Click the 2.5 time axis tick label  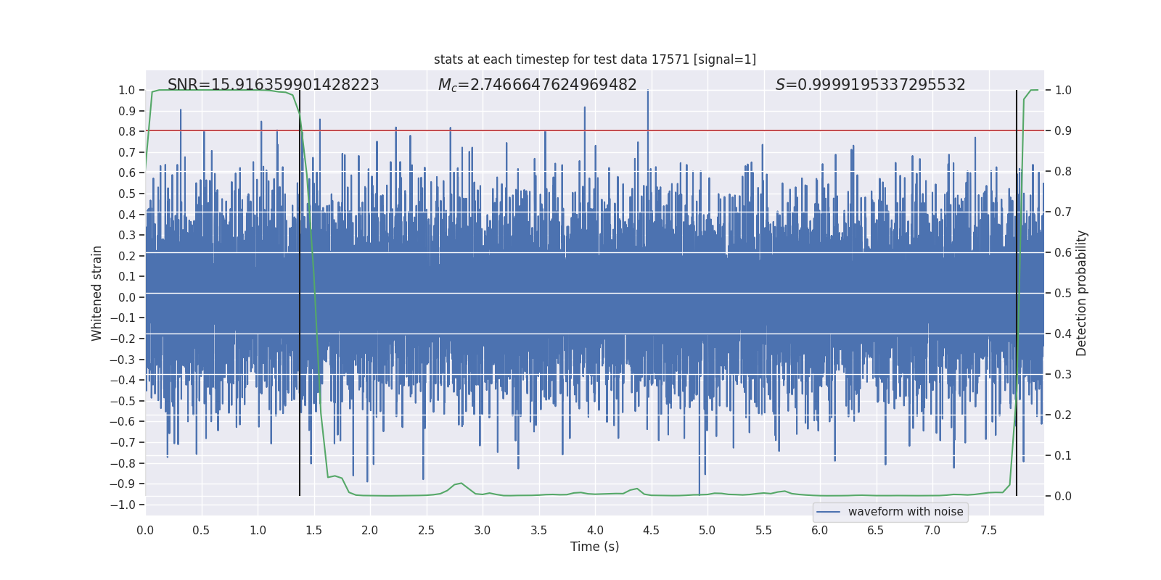[426, 530]
